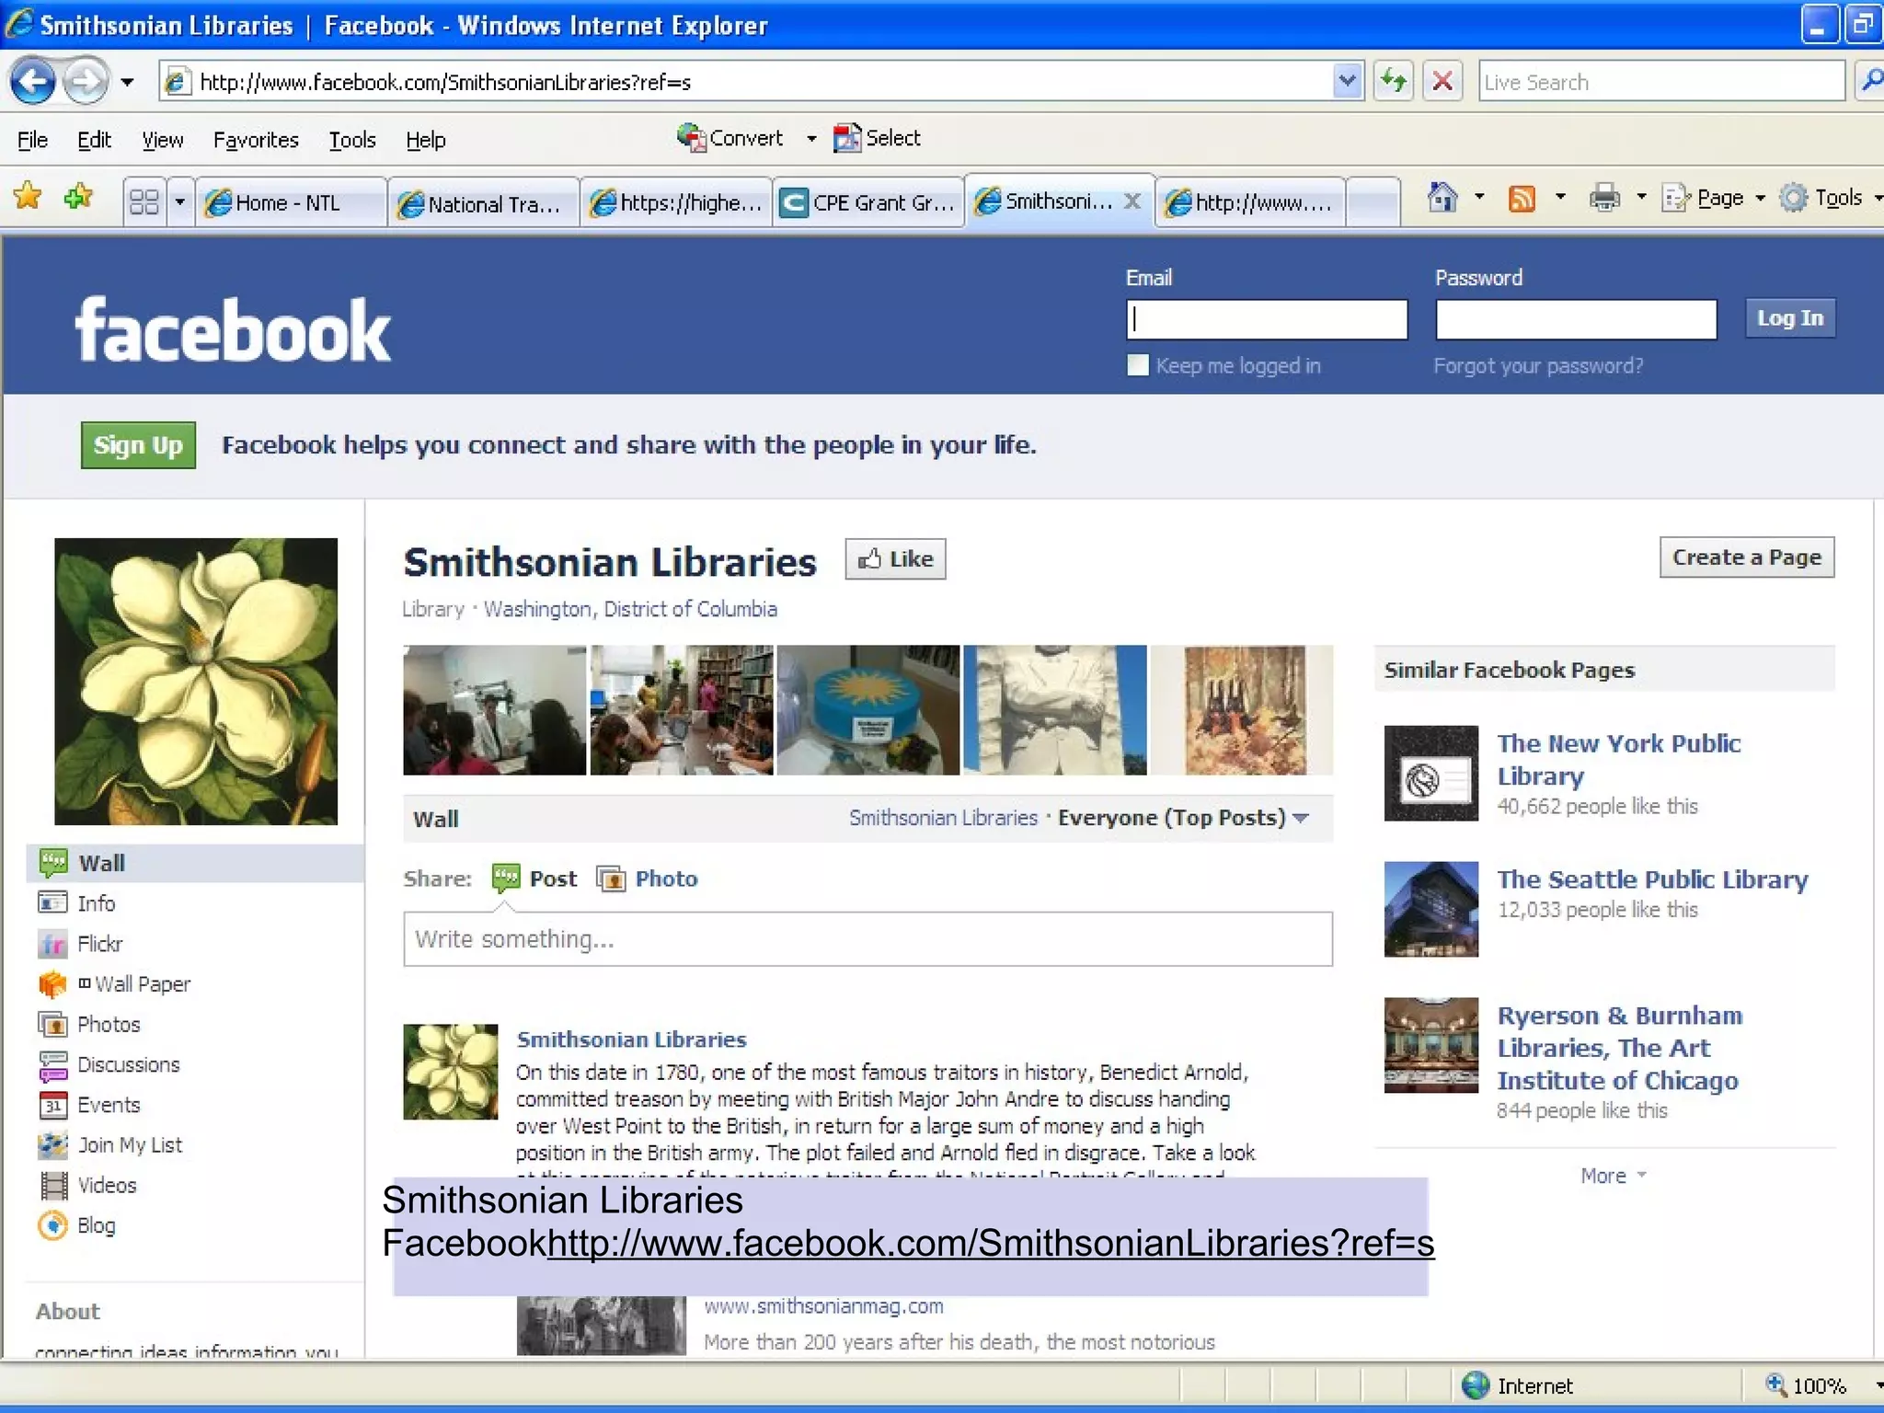Click the Email input field

pyautogui.click(x=1267, y=319)
